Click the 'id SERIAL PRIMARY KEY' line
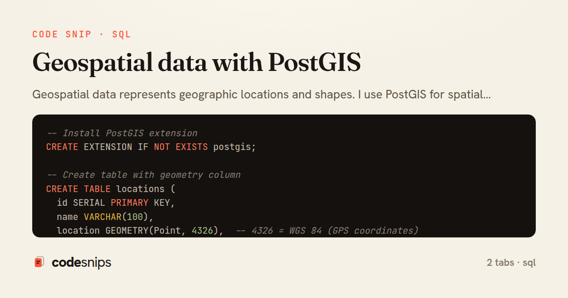Image resolution: width=568 pixels, height=298 pixels. coord(116,203)
